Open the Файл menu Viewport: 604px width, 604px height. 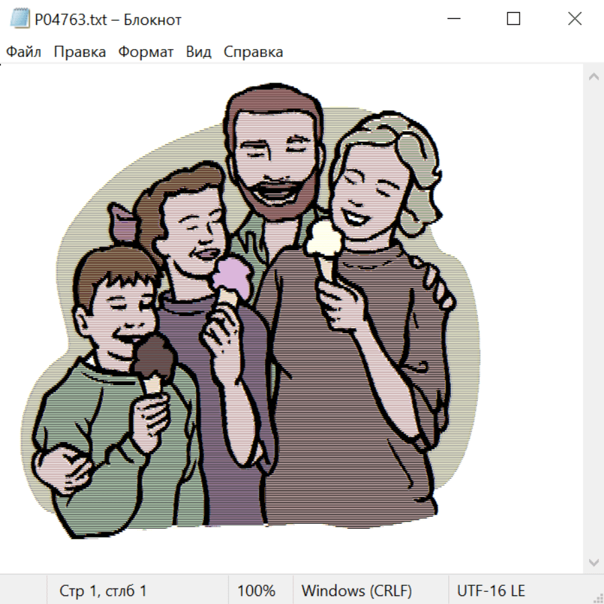pos(23,52)
